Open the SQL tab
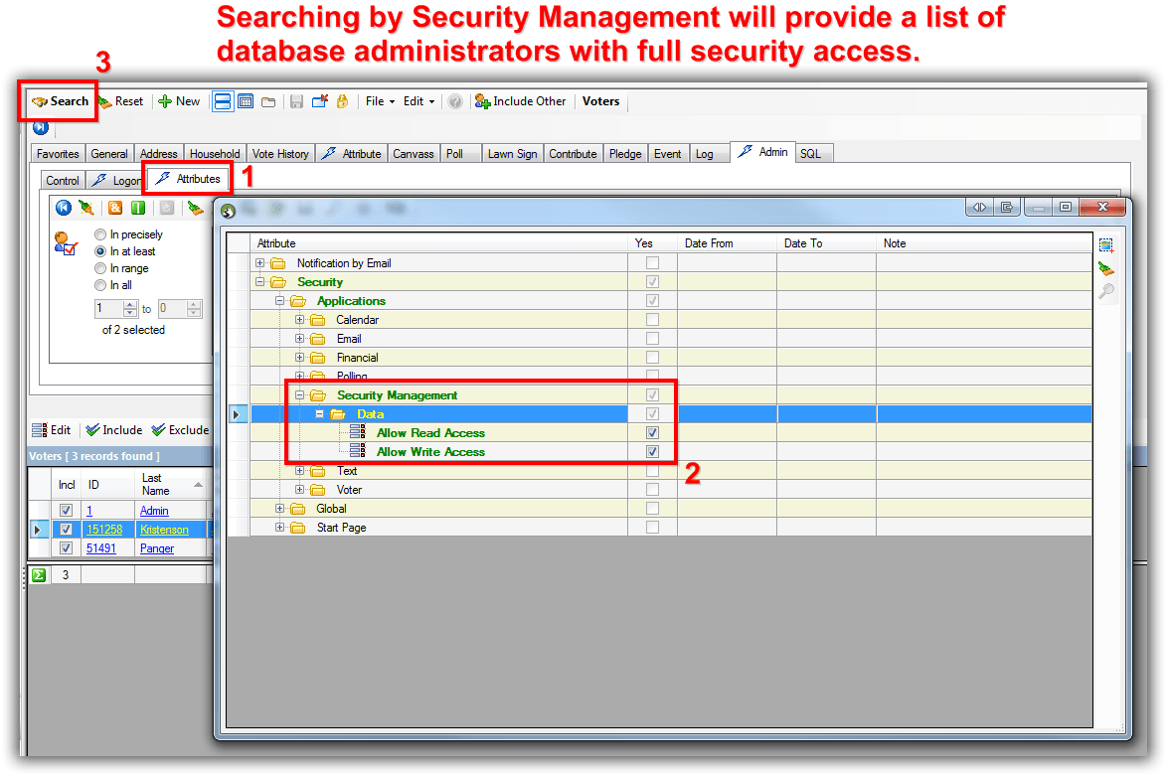The image size is (1167, 776). pyautogui.click(x=812, y=153)
